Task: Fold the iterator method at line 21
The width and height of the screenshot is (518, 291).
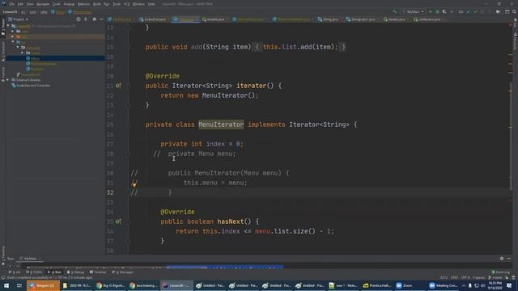Action: click(128, 86)
